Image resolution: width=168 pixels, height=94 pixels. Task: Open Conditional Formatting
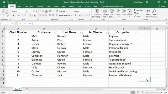point(97,14)
